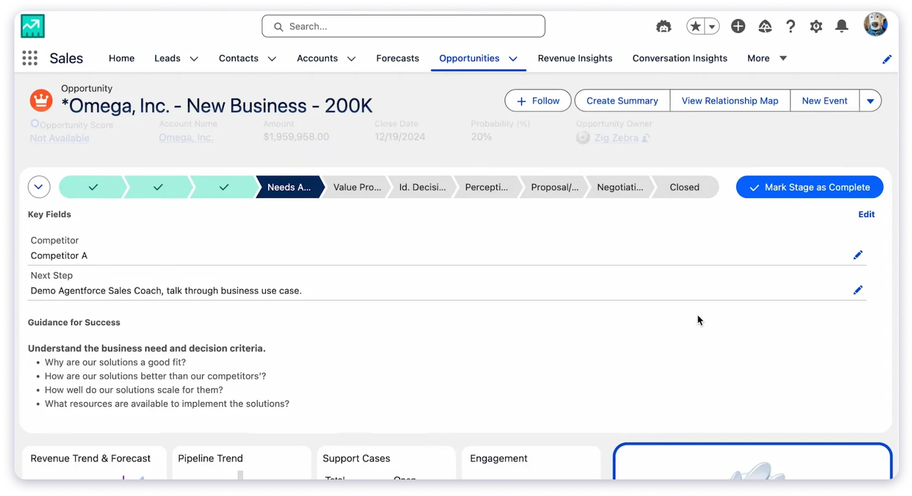Image resolution: width=912 pixels, height=496 pixels.
Task: Open the notifications bell
Action: tap(842, 26)
